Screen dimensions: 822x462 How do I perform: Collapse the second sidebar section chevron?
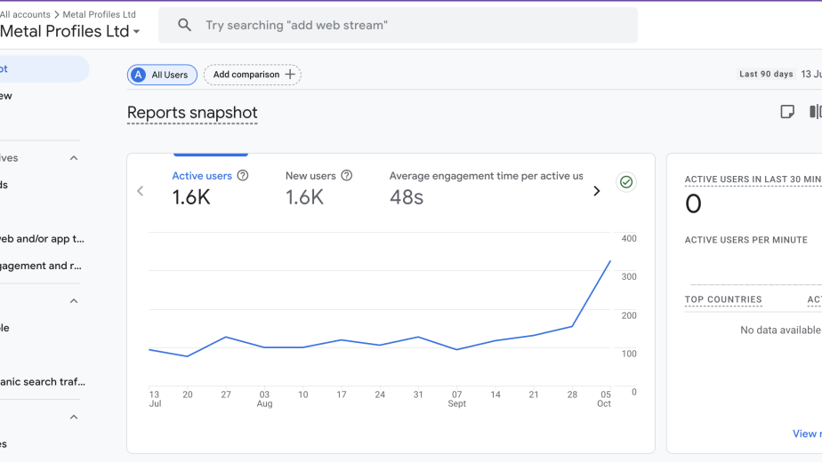click(74, 301)
